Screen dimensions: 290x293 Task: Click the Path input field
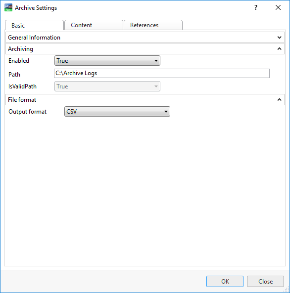click(x=162, y=73)
